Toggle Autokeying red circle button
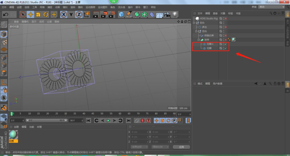 click(142, 121)
